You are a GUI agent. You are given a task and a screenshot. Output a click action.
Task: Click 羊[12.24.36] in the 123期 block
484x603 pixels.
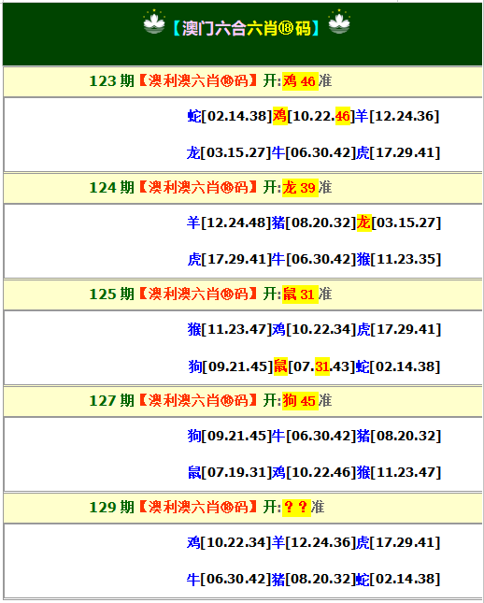397,116
